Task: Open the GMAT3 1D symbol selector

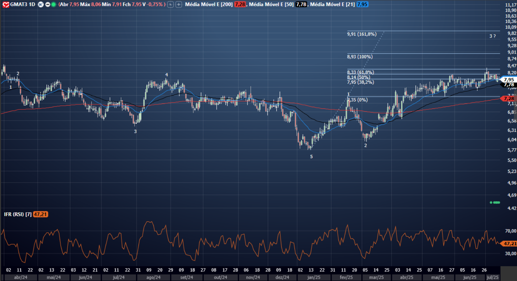Action: 23,5
